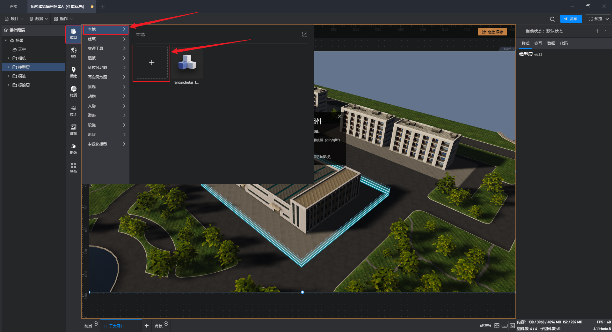Select the 写实风地图 model category
The height and width of the screenshot is (332, 612).
pyautogui.click(x=106, y=77)
